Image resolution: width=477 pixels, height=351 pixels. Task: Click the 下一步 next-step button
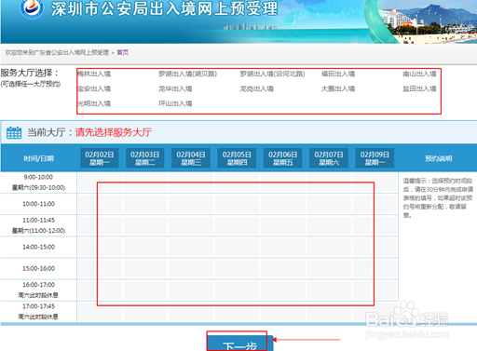(x=240, y=344)
